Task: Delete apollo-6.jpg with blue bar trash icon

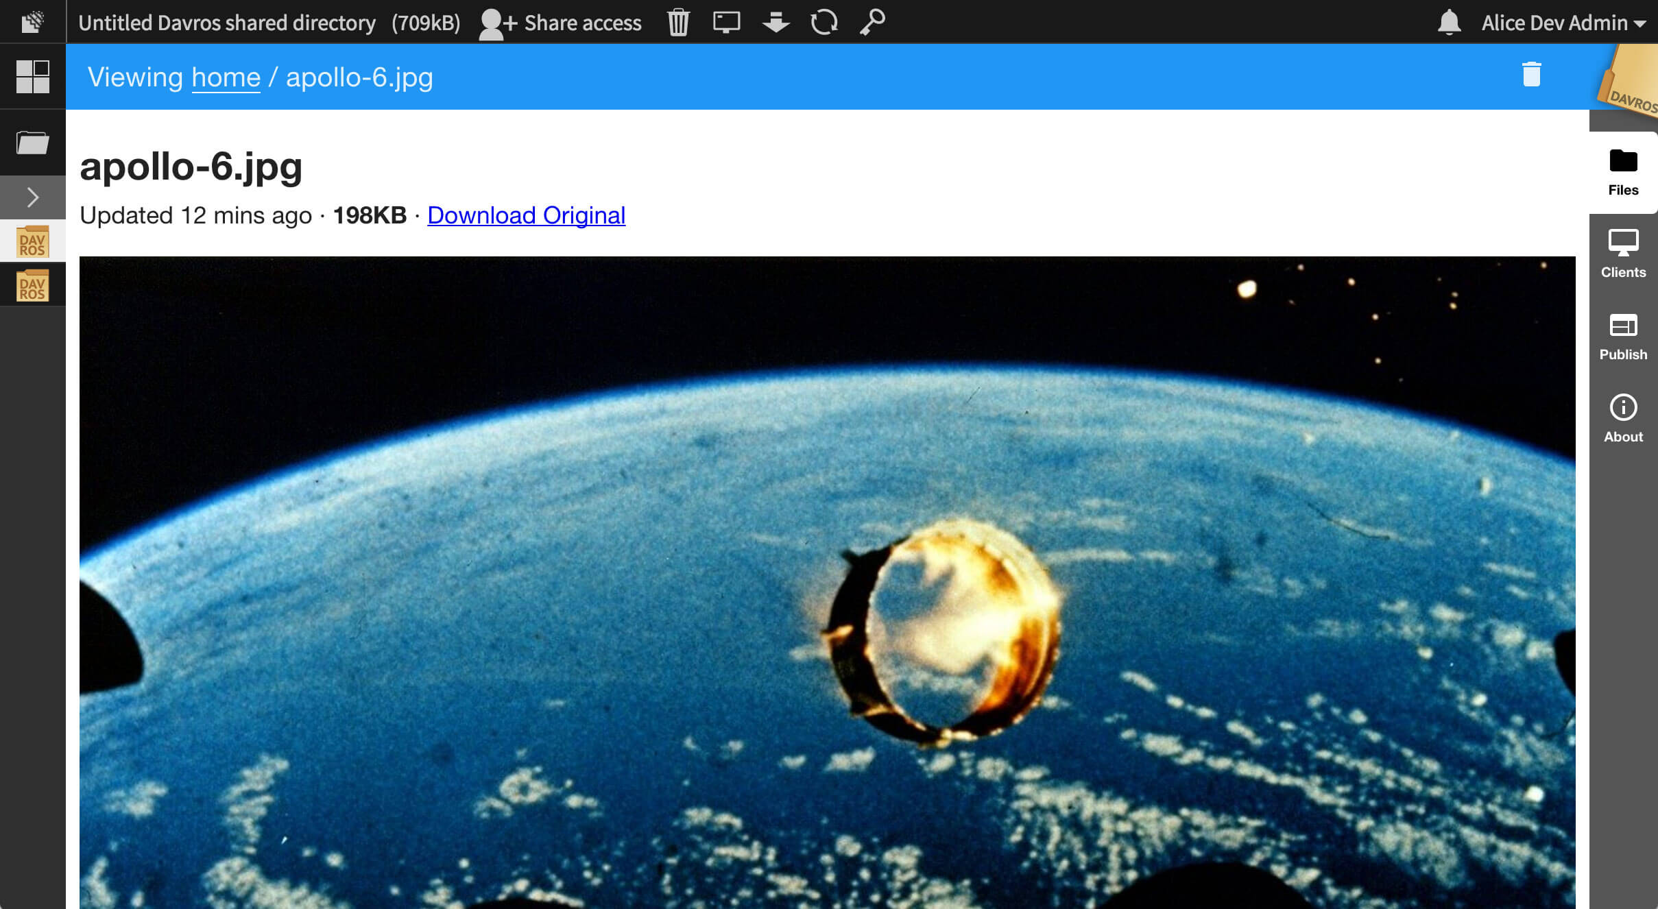Action: pos(1531,75)
